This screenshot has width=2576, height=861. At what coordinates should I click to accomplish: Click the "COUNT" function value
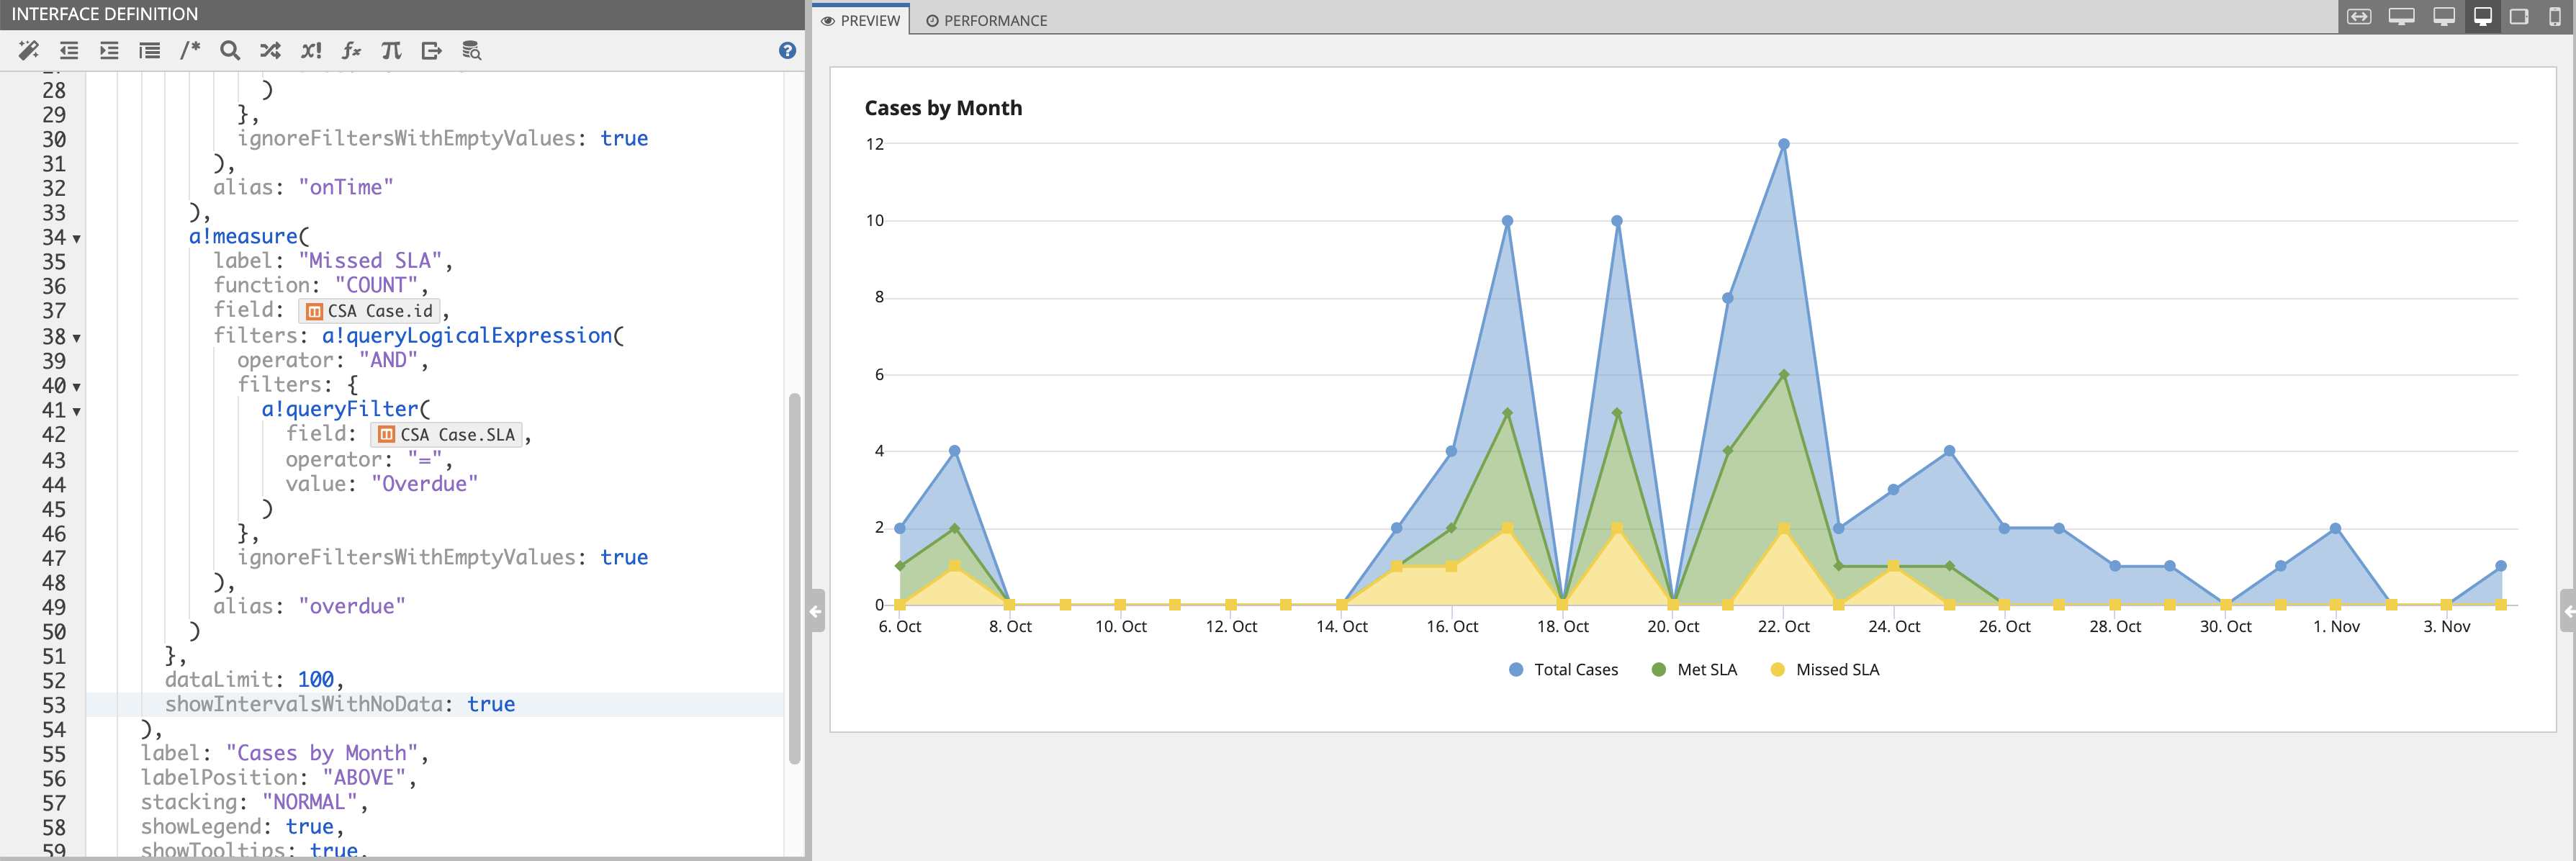376,285
